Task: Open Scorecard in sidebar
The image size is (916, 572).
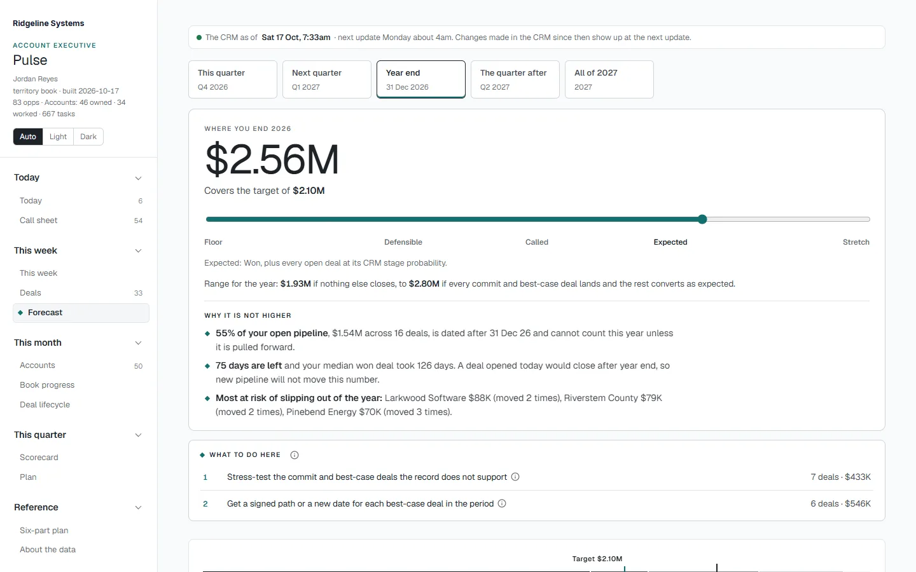Action: (81, 458)
